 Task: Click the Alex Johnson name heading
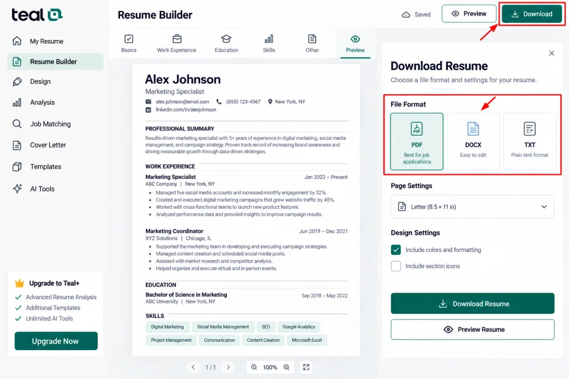tap(183, 79)
